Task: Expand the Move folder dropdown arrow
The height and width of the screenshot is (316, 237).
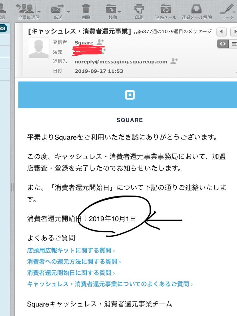Action: 119,12
